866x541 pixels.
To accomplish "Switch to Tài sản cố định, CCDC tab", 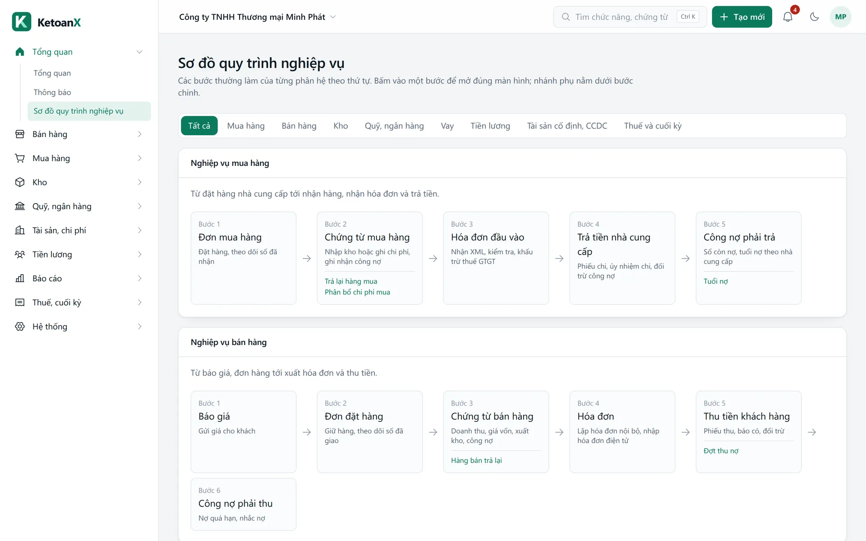I will [x=567, y=126].
